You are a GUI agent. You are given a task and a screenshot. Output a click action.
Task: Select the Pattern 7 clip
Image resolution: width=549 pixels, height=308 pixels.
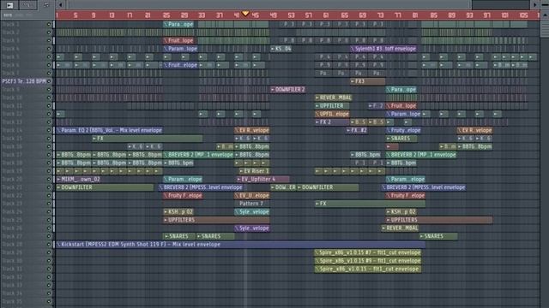(x=251, y=204)
